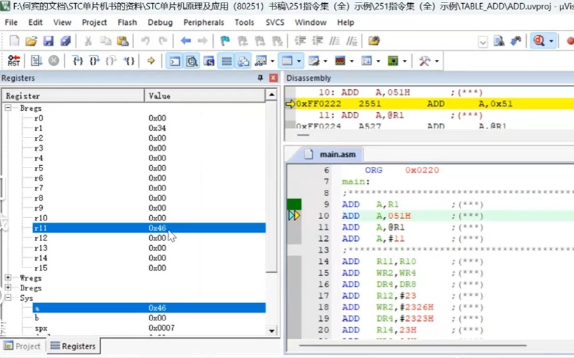Toggle the Start/Stop Debug Session button
This screenshot has width=574, height=358.
(x=539, y=41)
